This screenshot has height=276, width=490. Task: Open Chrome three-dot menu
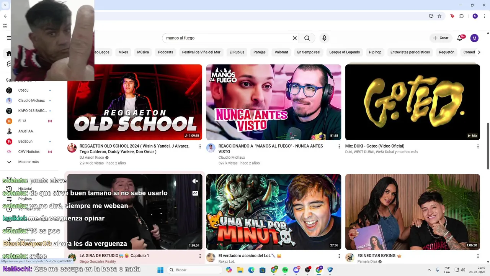pos(485,16)
